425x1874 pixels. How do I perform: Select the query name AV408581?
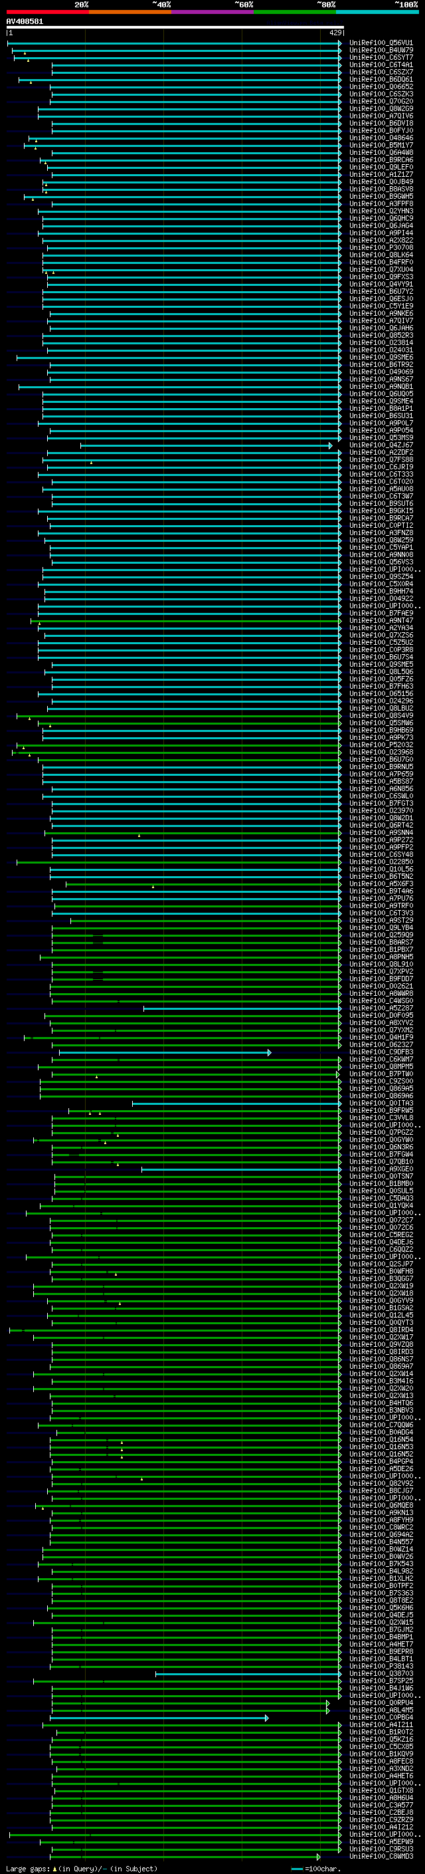click(25, 22)
